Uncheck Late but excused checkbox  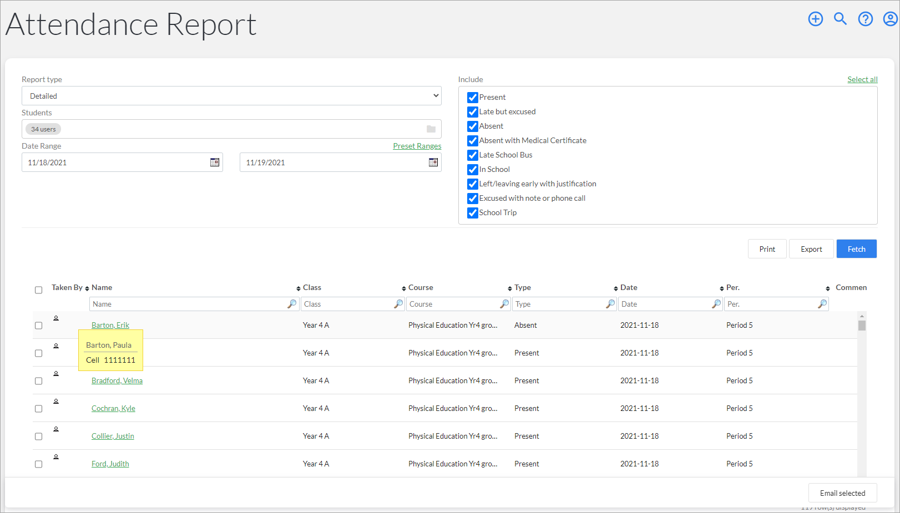click(473, 112)
